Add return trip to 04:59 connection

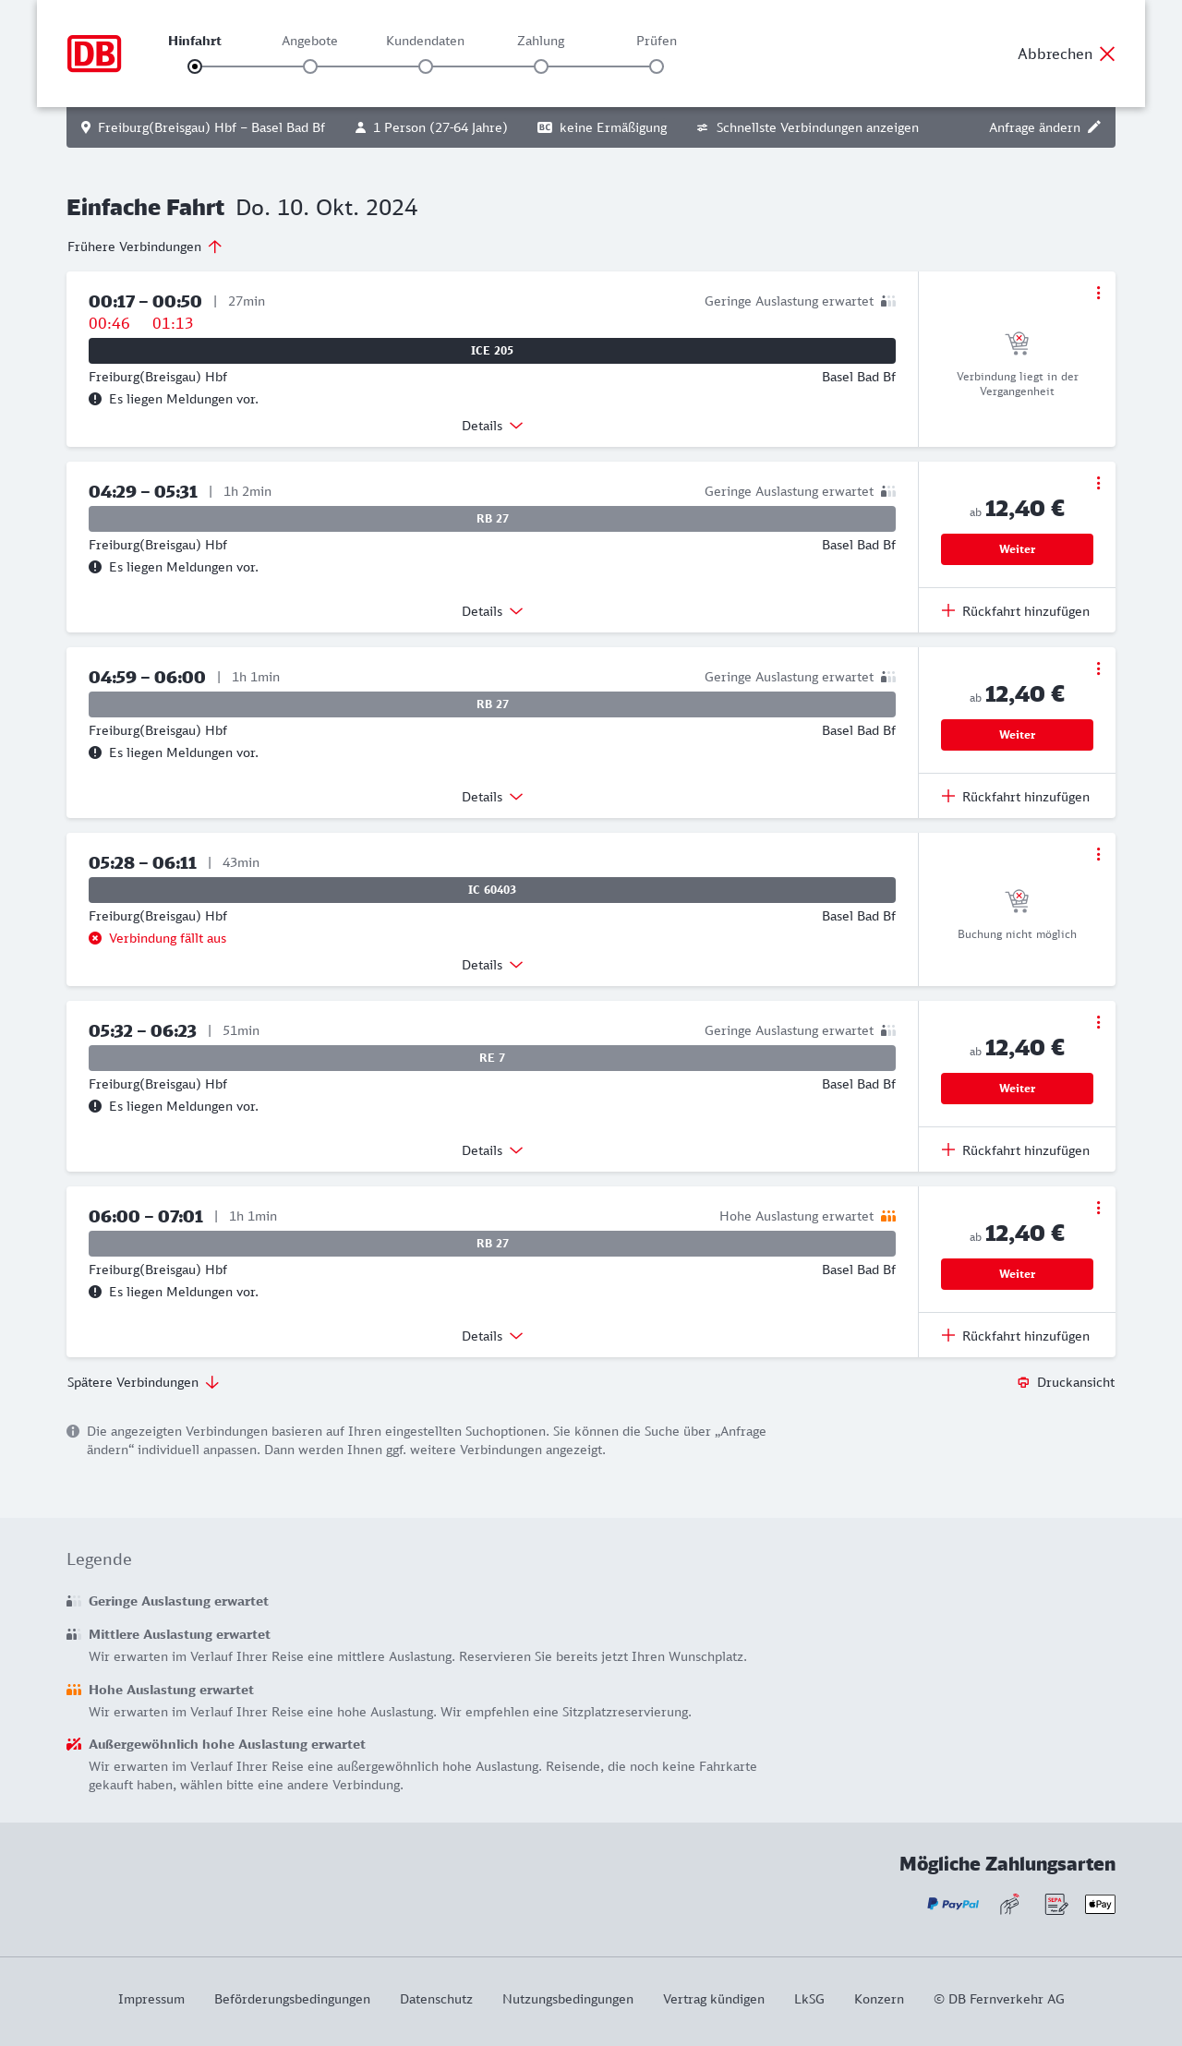(x=1016, y=797)
